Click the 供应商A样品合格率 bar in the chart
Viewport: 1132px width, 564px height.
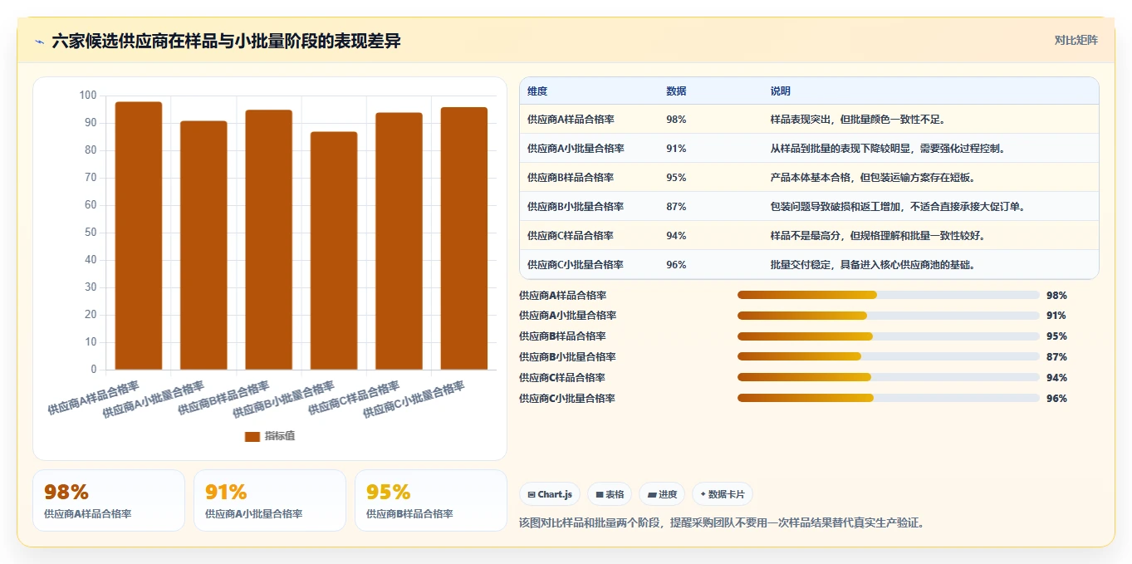tap(139, 236)
